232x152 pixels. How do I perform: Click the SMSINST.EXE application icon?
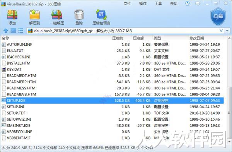[x=4, y=125]
